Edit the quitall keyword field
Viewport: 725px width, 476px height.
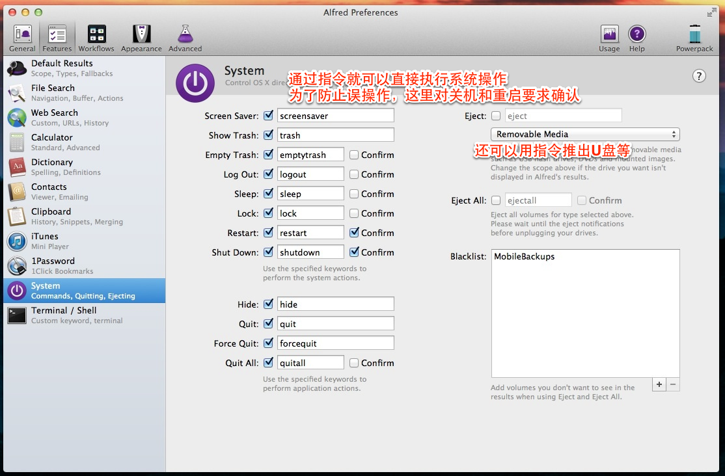310,363
